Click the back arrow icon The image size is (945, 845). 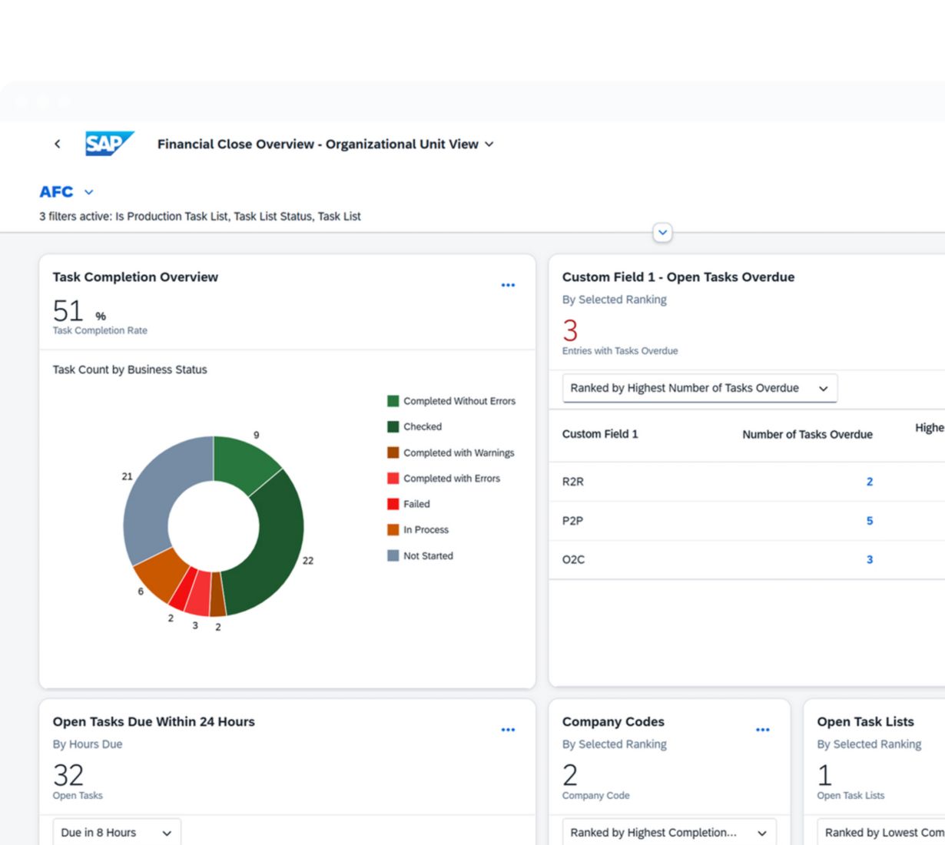coord(58,144)
